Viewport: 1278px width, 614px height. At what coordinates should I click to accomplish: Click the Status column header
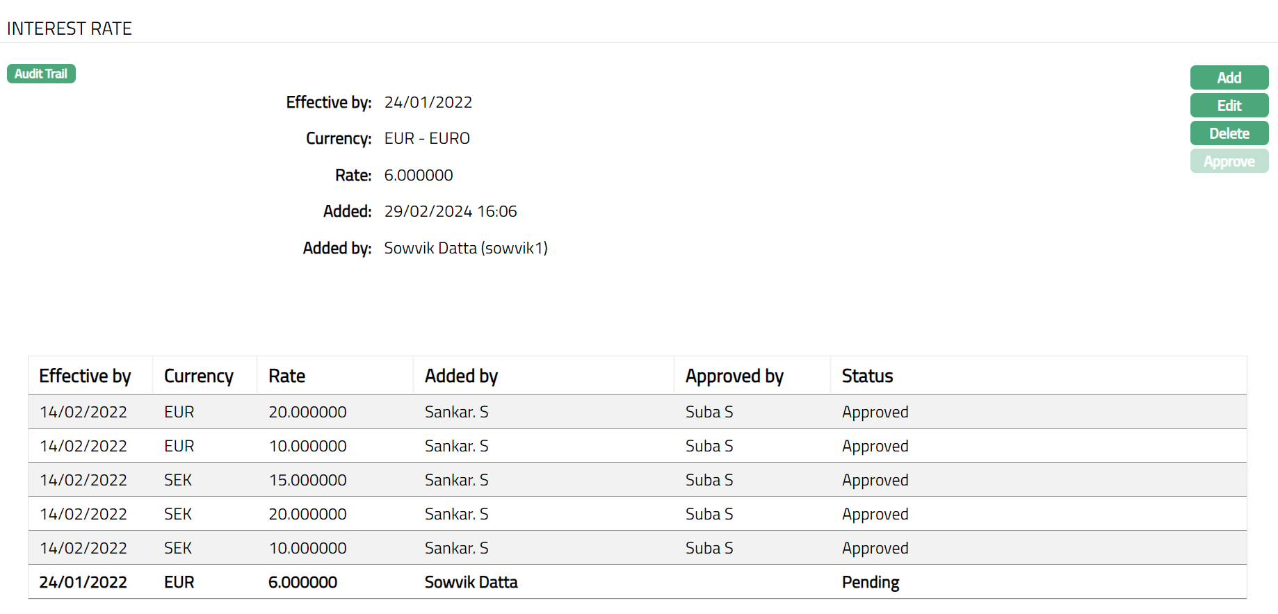[867, 376]
